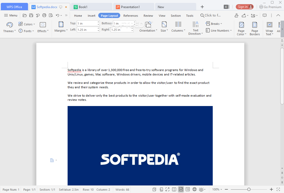
Task: Click the fit-to-window icon beside zoom
Action: pyautogui.click(x=278, y=189)
